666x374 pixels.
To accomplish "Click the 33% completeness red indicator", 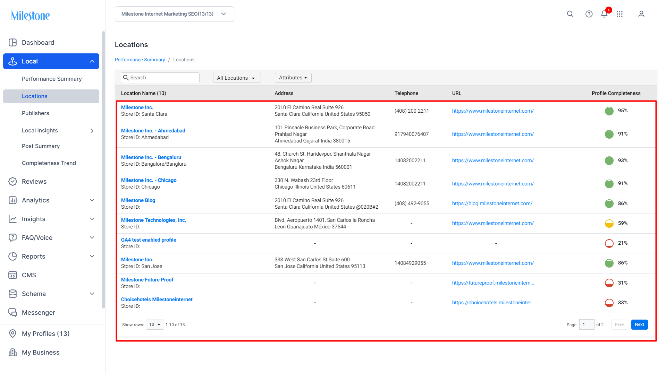I will pyautogui.click(x=609, y=303).
